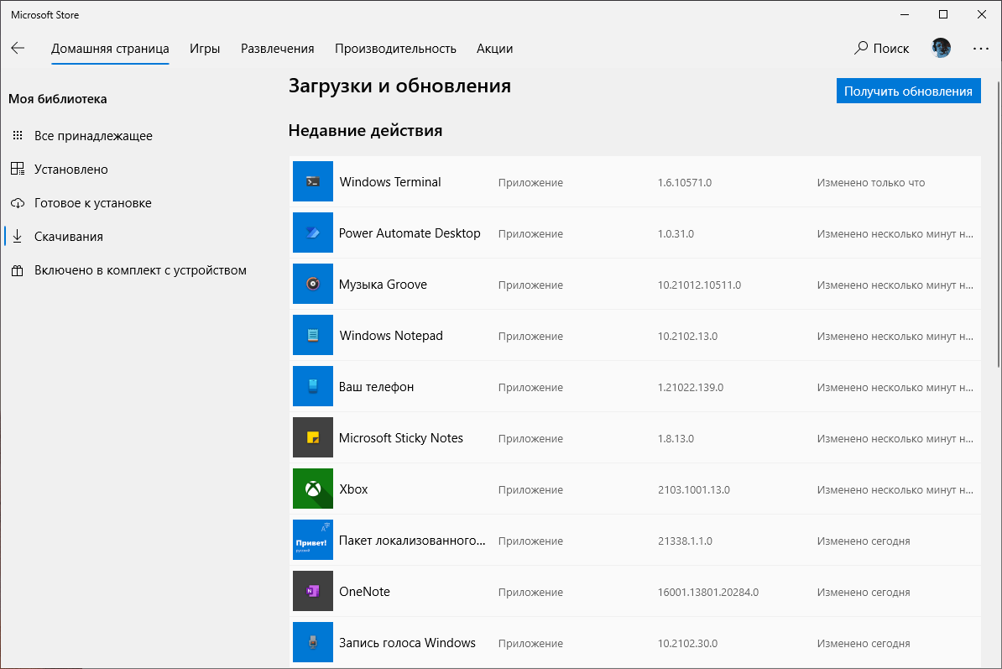Open the Производительность tab

point(397,48)
